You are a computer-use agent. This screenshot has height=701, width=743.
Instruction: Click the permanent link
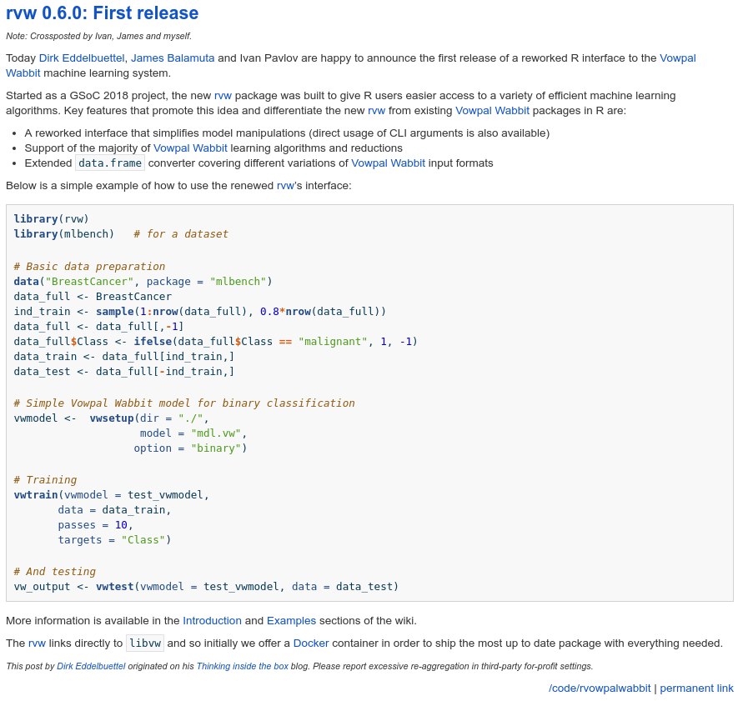(x=696, y=688)
